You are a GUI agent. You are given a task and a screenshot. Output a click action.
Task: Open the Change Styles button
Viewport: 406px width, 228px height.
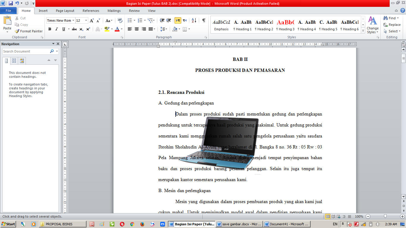[x=373, y=25]
